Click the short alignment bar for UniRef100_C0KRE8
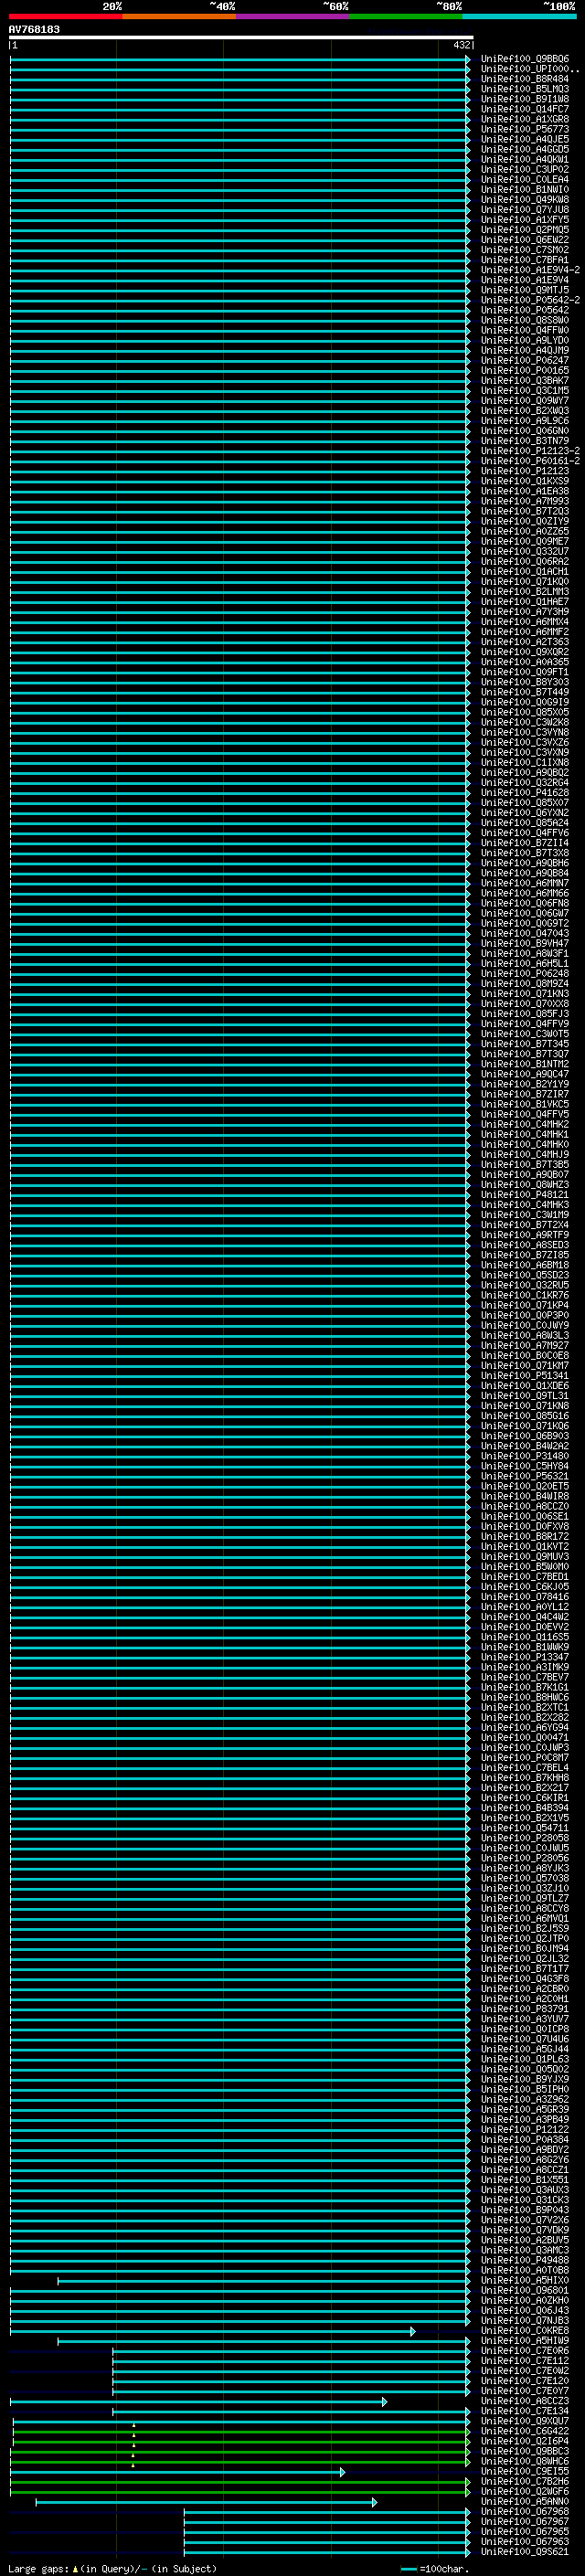The width and height of the screenshot is (585, 2576). tap(212, 2331)
